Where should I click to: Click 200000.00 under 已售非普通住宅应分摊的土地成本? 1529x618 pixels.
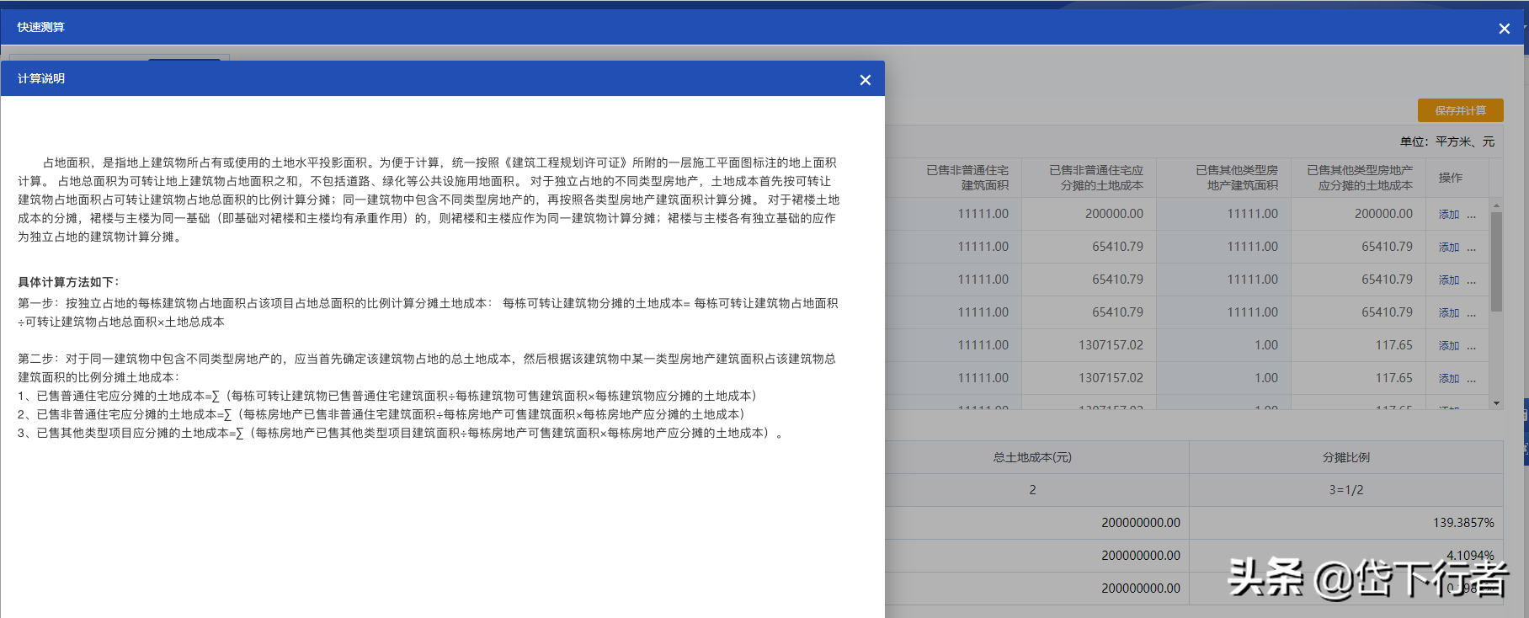(1113, 214)
